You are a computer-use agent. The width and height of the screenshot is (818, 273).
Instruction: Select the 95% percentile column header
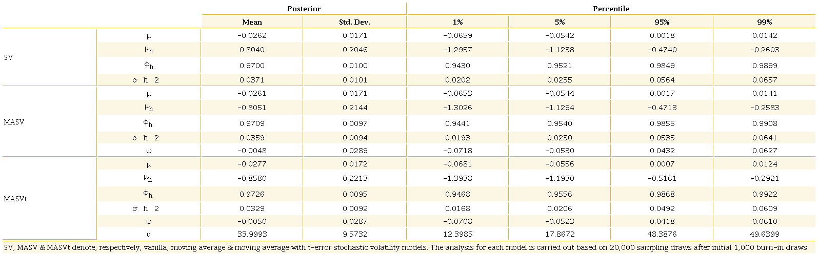click(662, 22)
